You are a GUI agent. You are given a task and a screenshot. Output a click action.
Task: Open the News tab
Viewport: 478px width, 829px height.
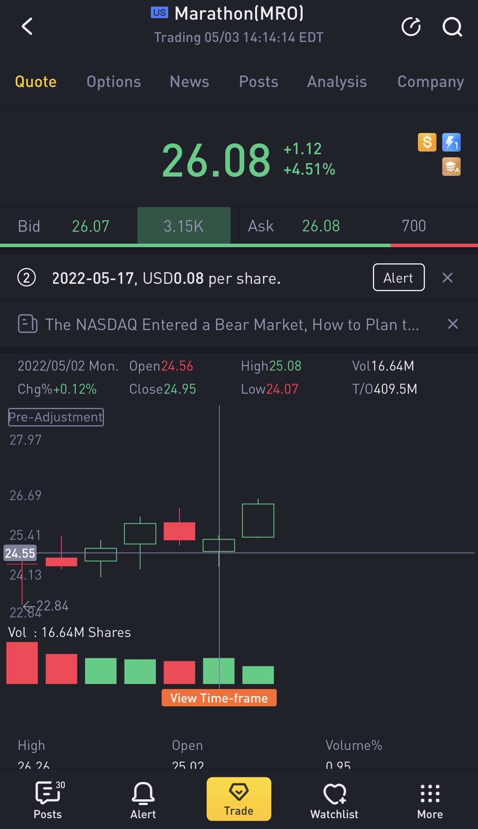coord(189,82)
